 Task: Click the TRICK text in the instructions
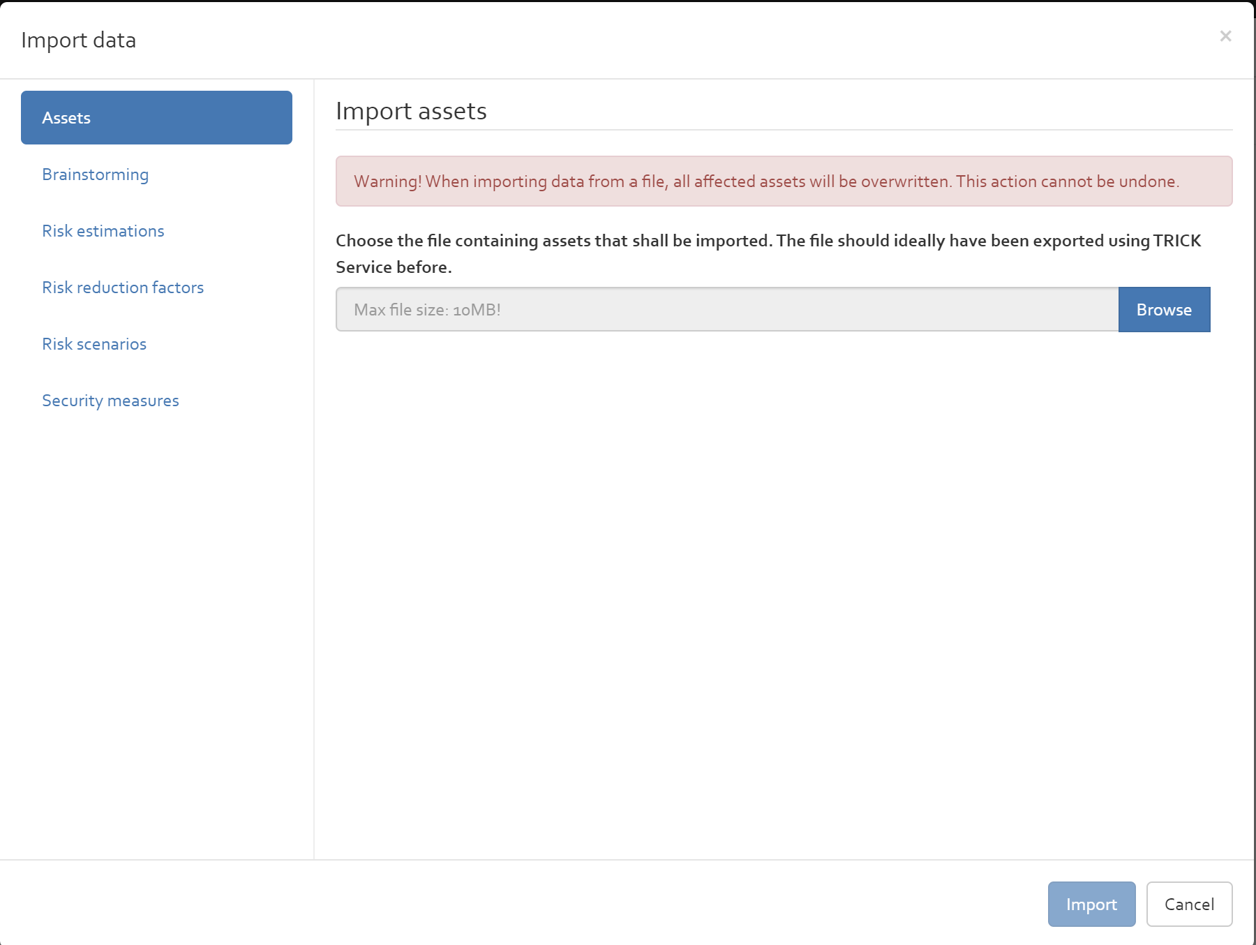(x=1177, y=241)
